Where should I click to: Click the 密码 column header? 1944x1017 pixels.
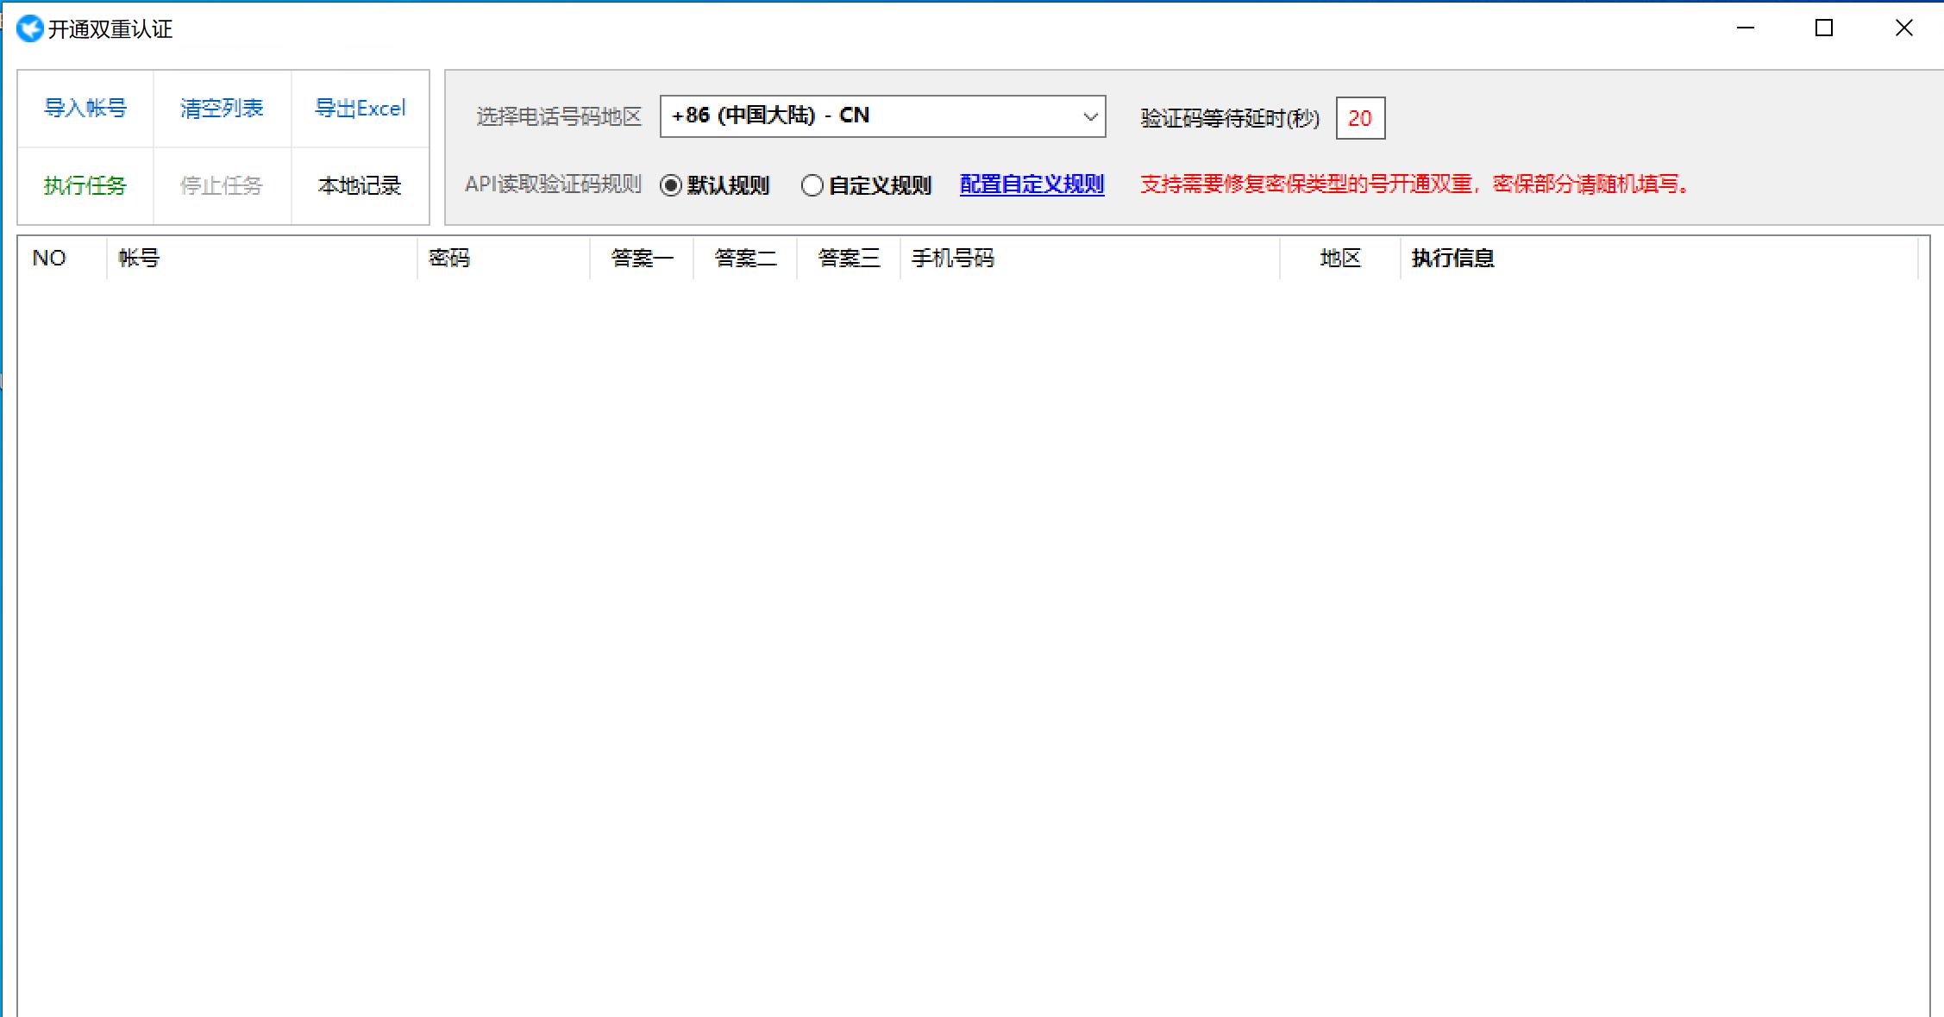pos(504,258)
